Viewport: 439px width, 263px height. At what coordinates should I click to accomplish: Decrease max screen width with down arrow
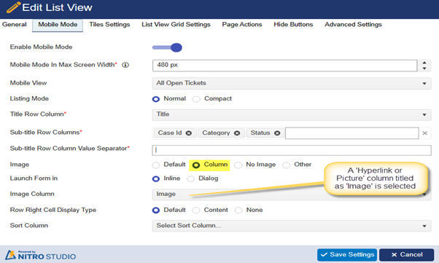click(424, 68)
